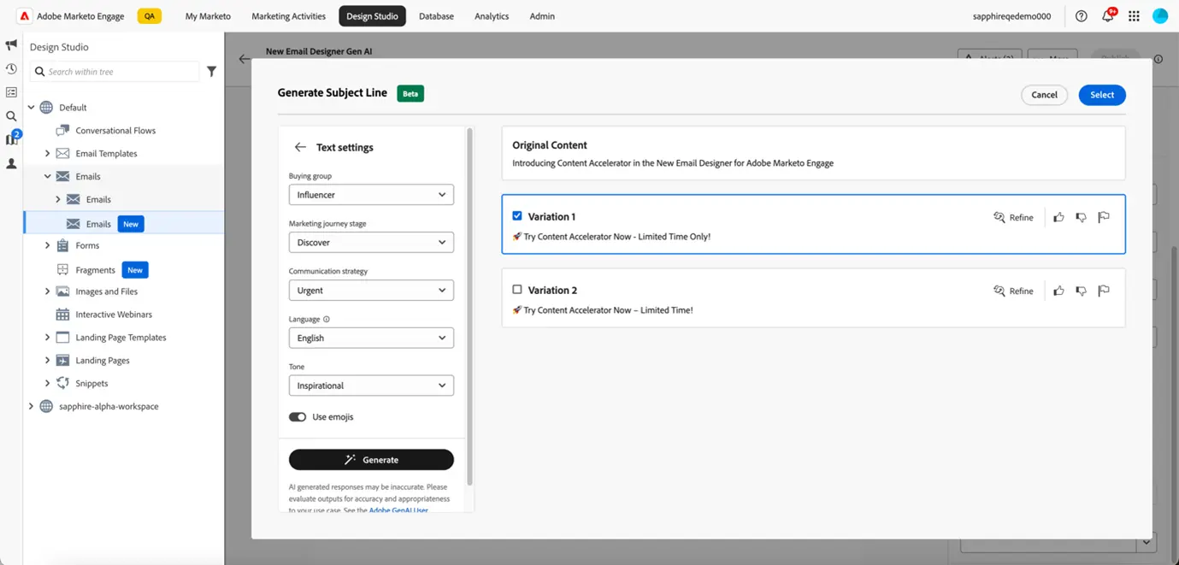
Task: Open the apps grid switcher icon
Action: point(1134,16)
